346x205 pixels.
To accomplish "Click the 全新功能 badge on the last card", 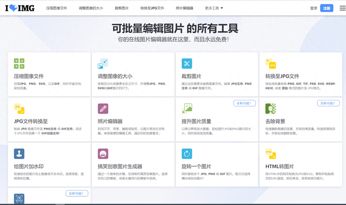I will pos(77,193).
